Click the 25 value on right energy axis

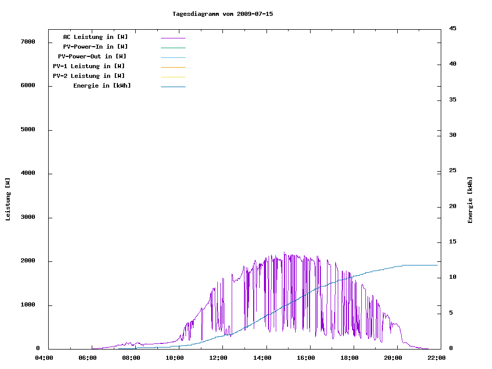[x=453, y=171]
